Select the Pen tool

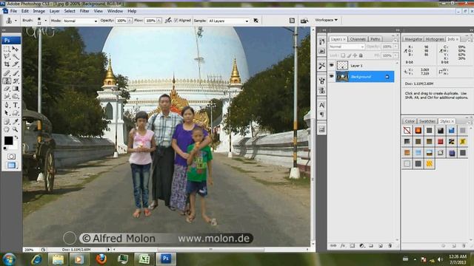coord(7,105)
